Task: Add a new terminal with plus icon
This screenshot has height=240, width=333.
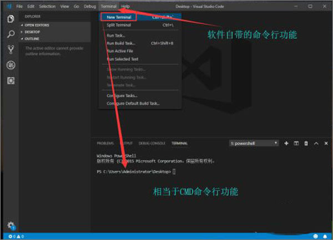Action: [286, 144]
